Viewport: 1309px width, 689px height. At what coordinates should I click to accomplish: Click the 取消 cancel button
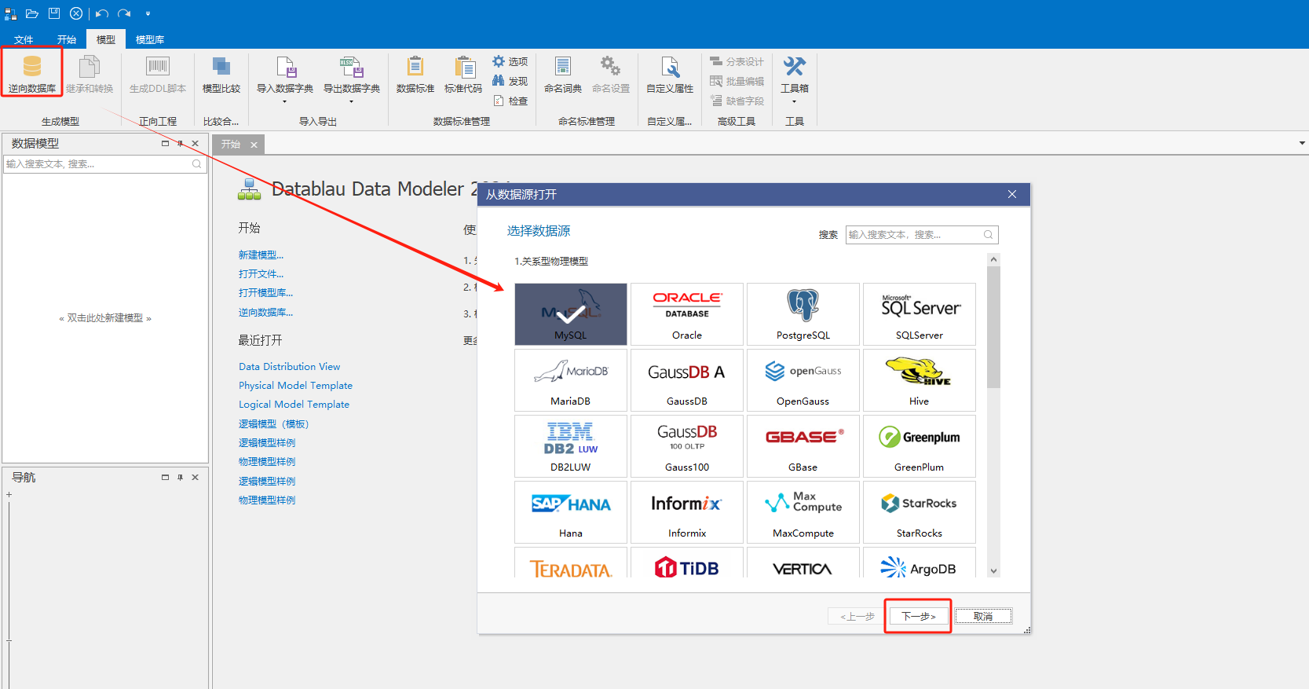pyautogui.click(x=983, y=616)
